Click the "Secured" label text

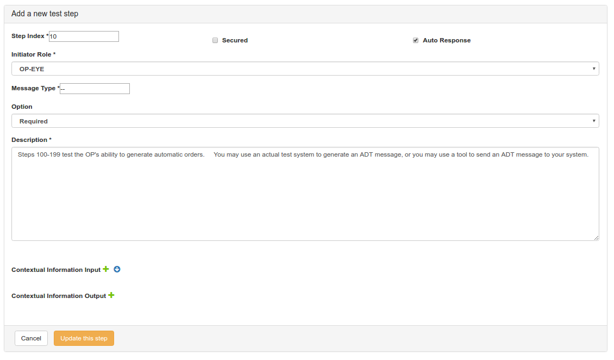click(235, 40)
